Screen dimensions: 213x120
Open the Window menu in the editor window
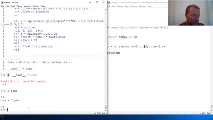tap(142, 6)
